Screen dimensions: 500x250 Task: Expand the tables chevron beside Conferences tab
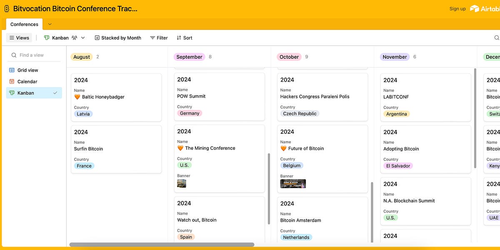point(50,24)
